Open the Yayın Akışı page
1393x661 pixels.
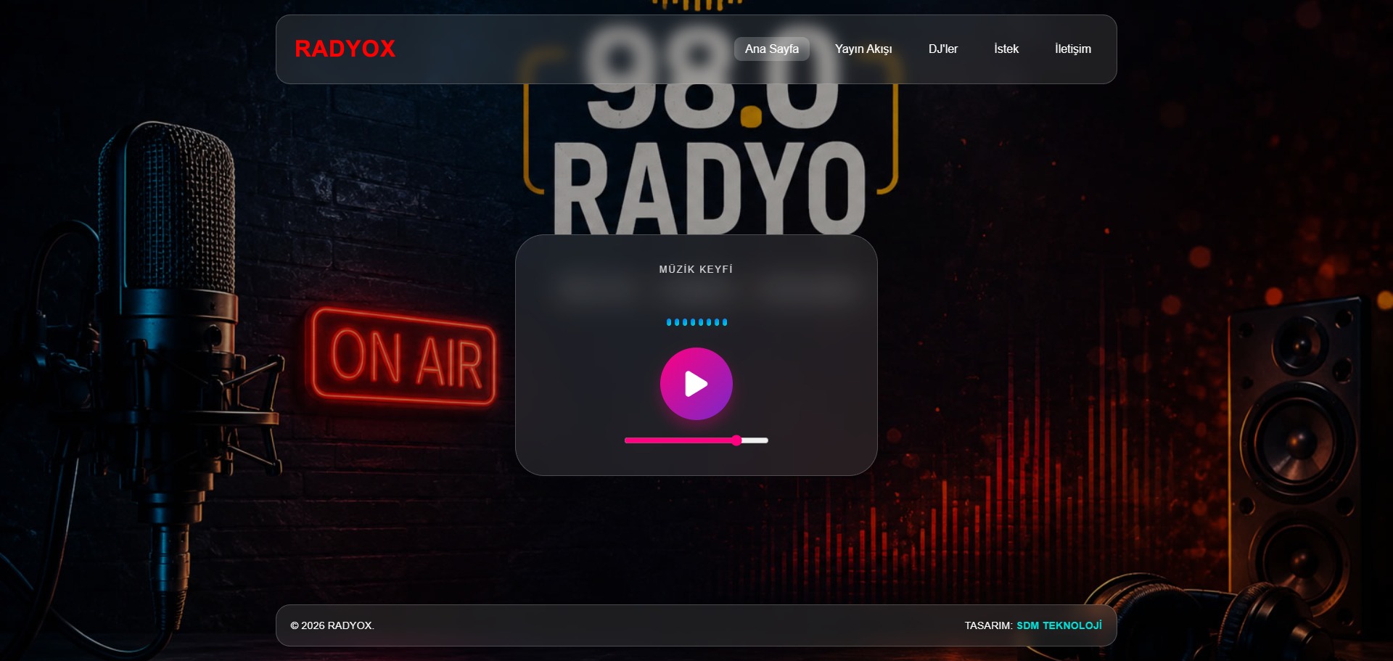pos(863,49)
